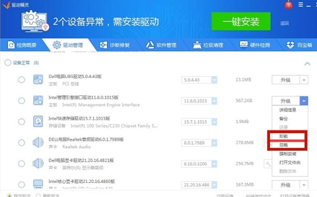
Task: Open the 5.0.4.43 version dropdown
Action: coord(214,80)
